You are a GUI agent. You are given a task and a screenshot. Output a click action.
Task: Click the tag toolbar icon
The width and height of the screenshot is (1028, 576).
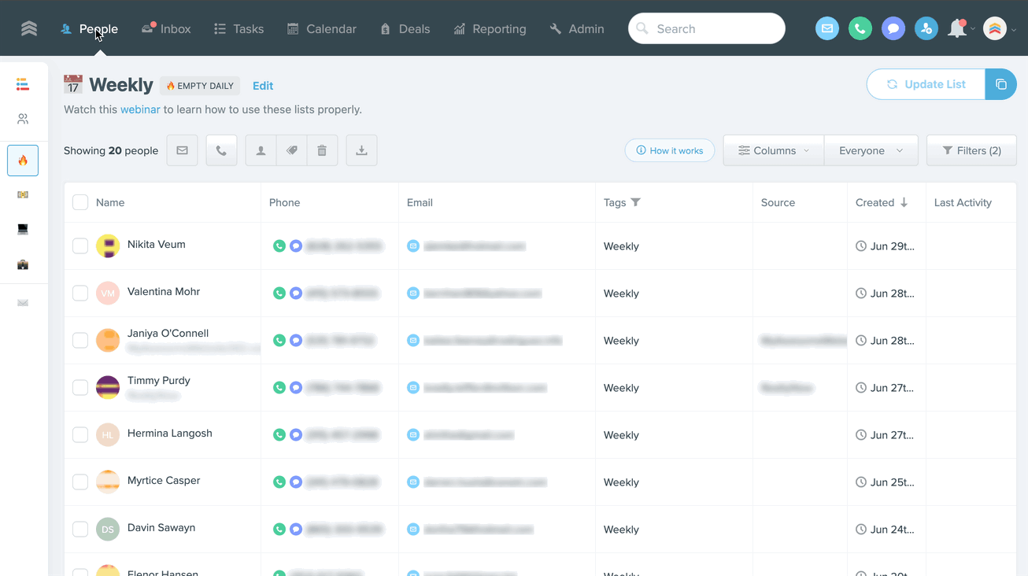(x=291, y=150)
